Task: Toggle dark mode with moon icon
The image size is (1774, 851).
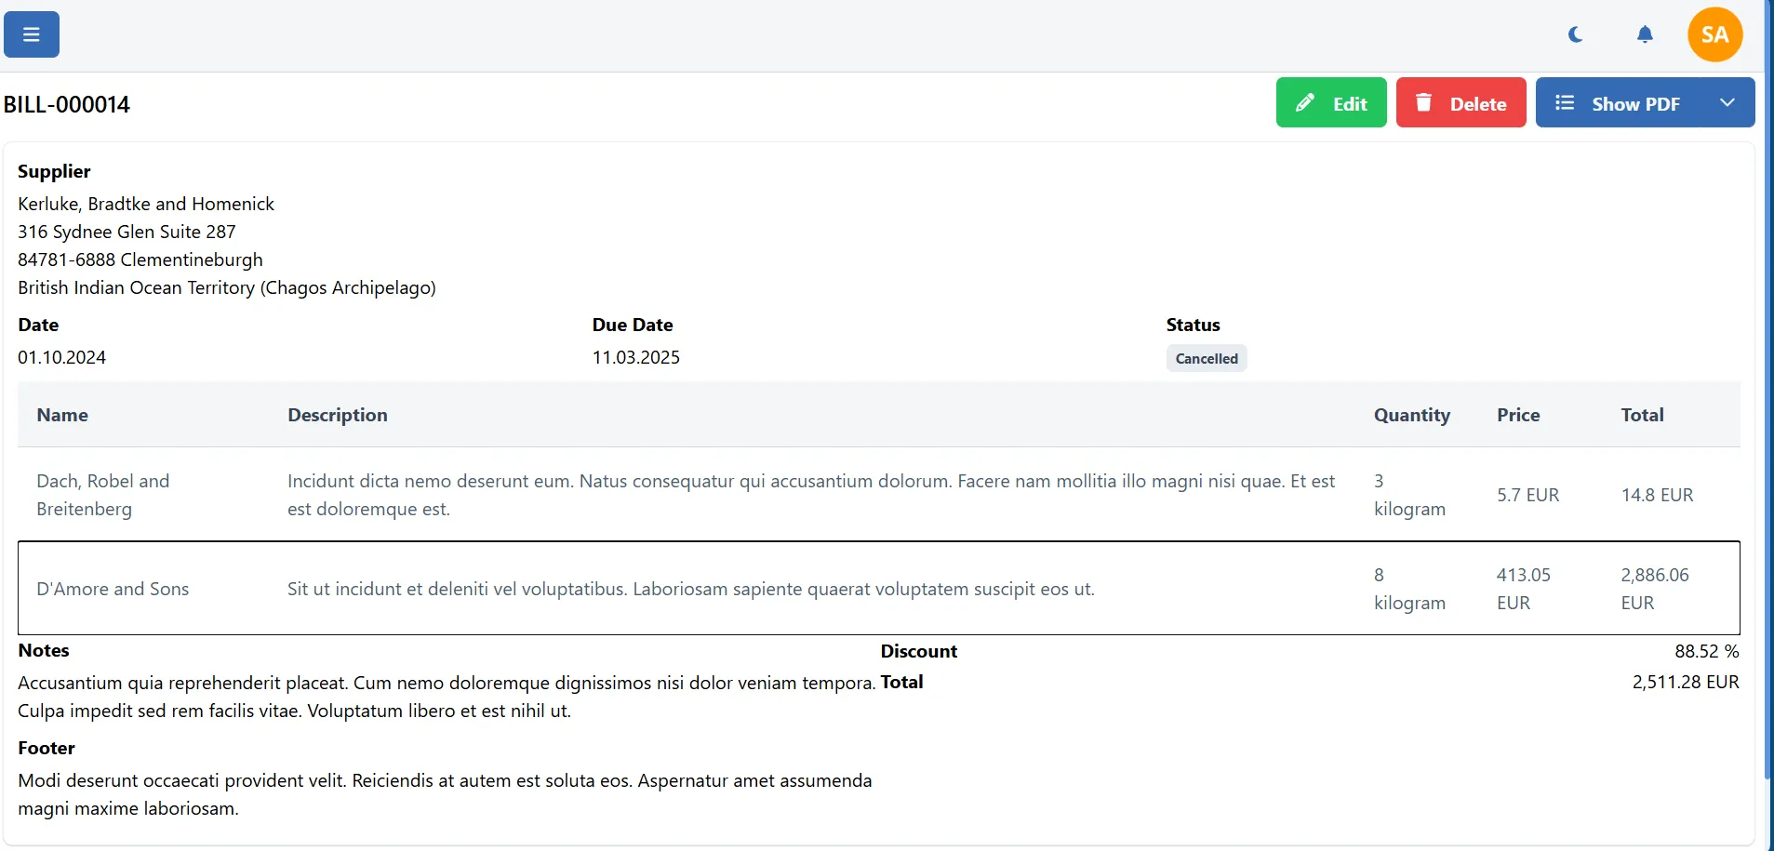Action: click(1575, 34)
